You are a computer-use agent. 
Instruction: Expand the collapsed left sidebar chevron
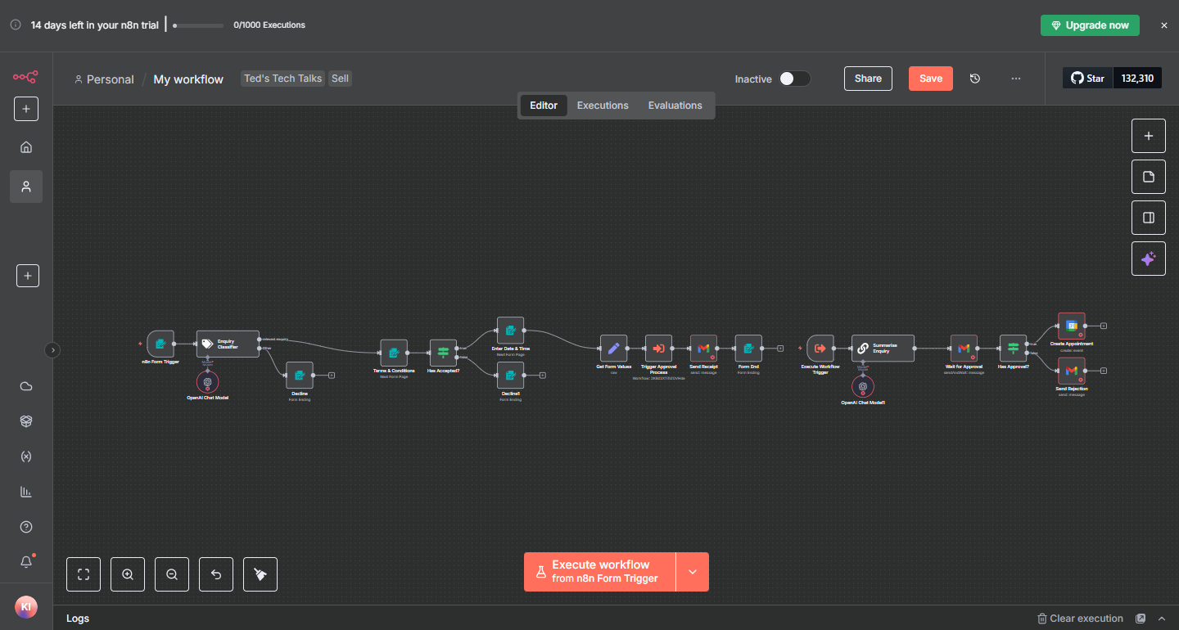(52, 350)
